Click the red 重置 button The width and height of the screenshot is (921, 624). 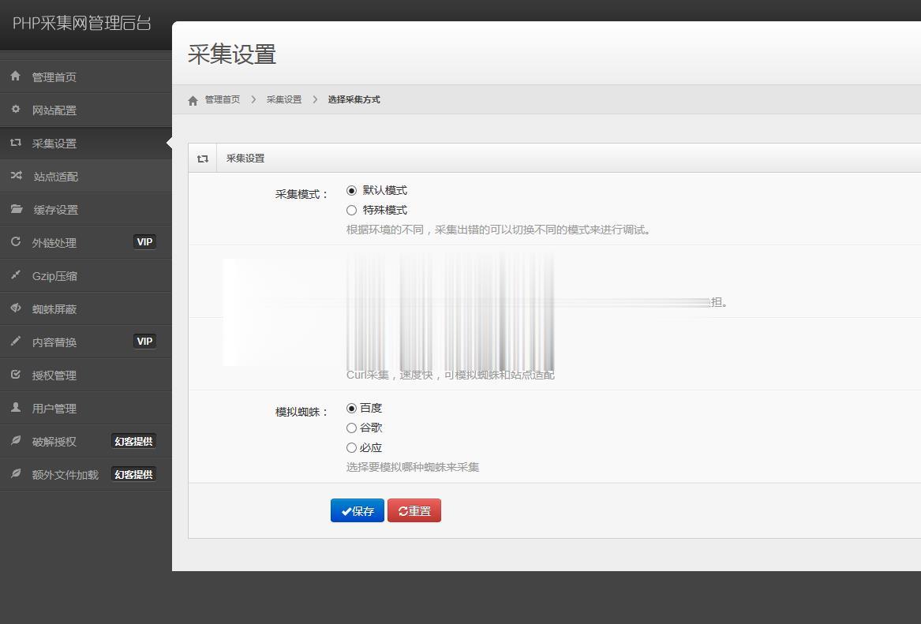[414, 510]
